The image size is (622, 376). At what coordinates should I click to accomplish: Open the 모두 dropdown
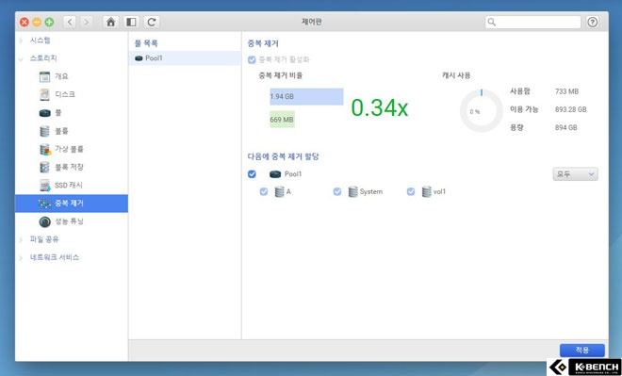[x=575, y=174]
